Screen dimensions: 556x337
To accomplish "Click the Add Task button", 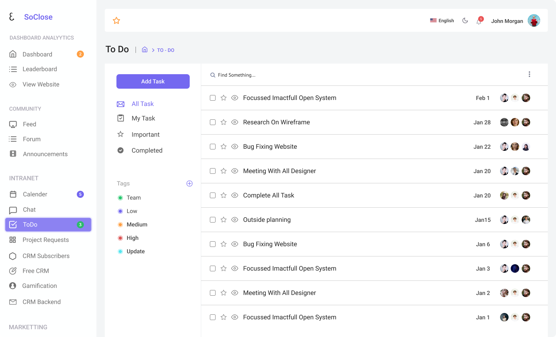I will (153, 81).
